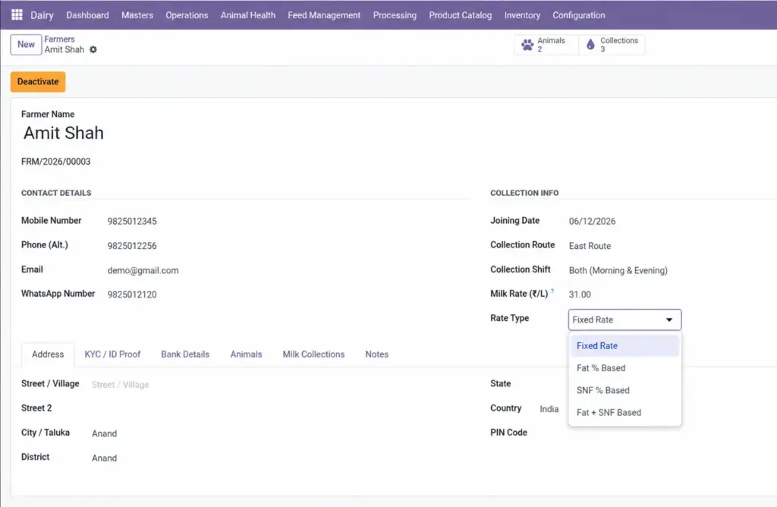The image size is (777, 507).
Task: Open the Operations menu
Action: tap(187, 15)
